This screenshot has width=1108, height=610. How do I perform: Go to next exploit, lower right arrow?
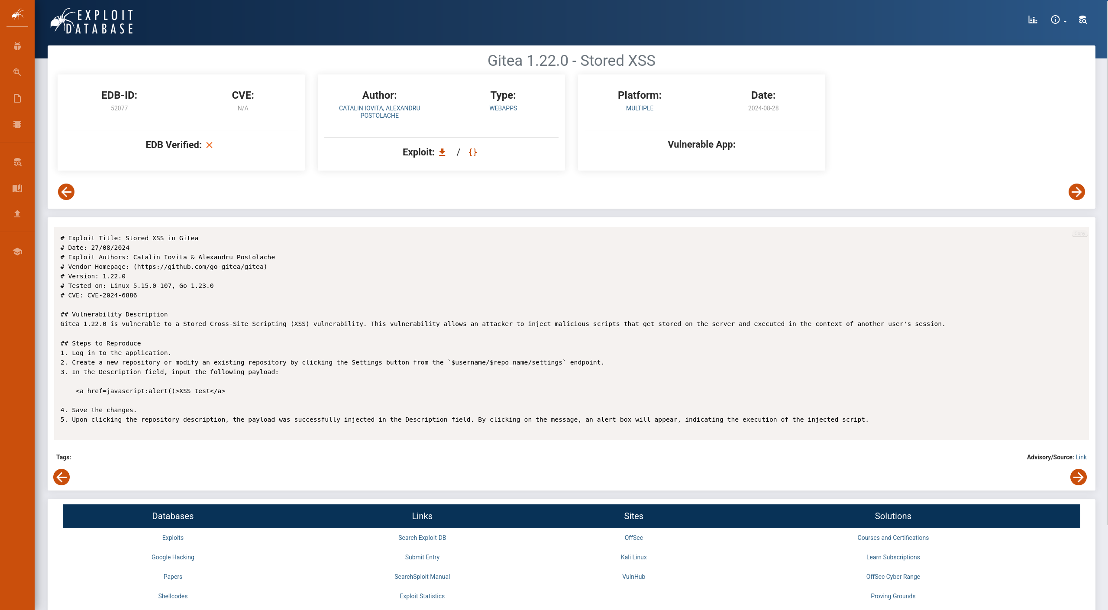point(1078,477)
